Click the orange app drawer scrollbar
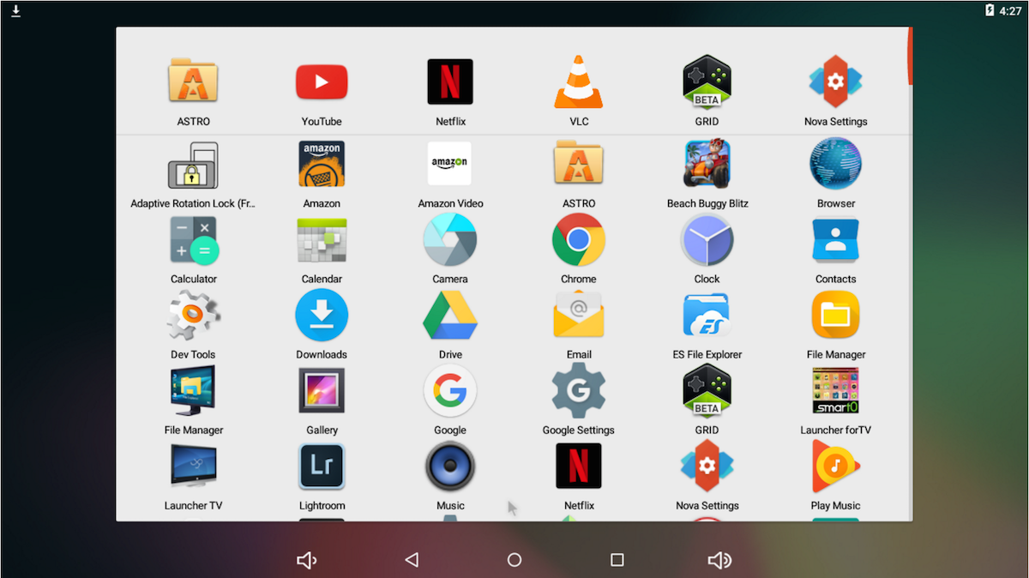1029x578 pixels. [x=910, y=57]
